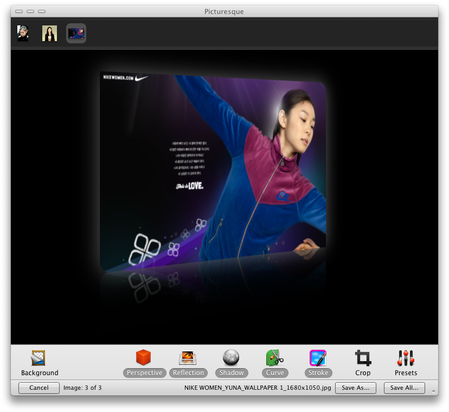Click the third window control button
Screen dimensions: 449x412
pos(42,11)
